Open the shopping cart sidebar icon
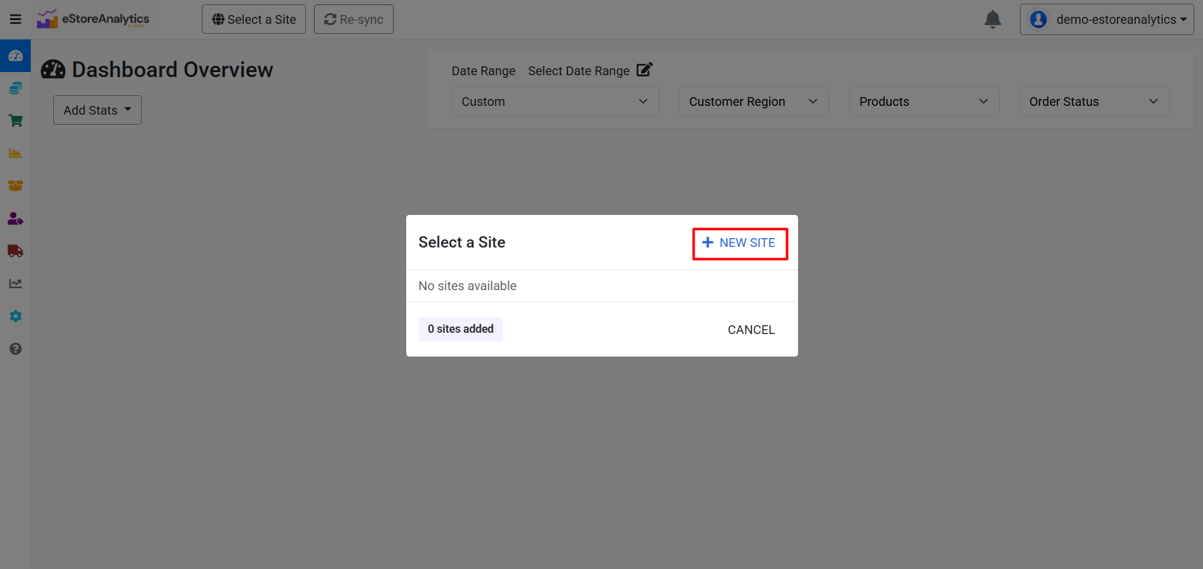 [x=16, y=121]
